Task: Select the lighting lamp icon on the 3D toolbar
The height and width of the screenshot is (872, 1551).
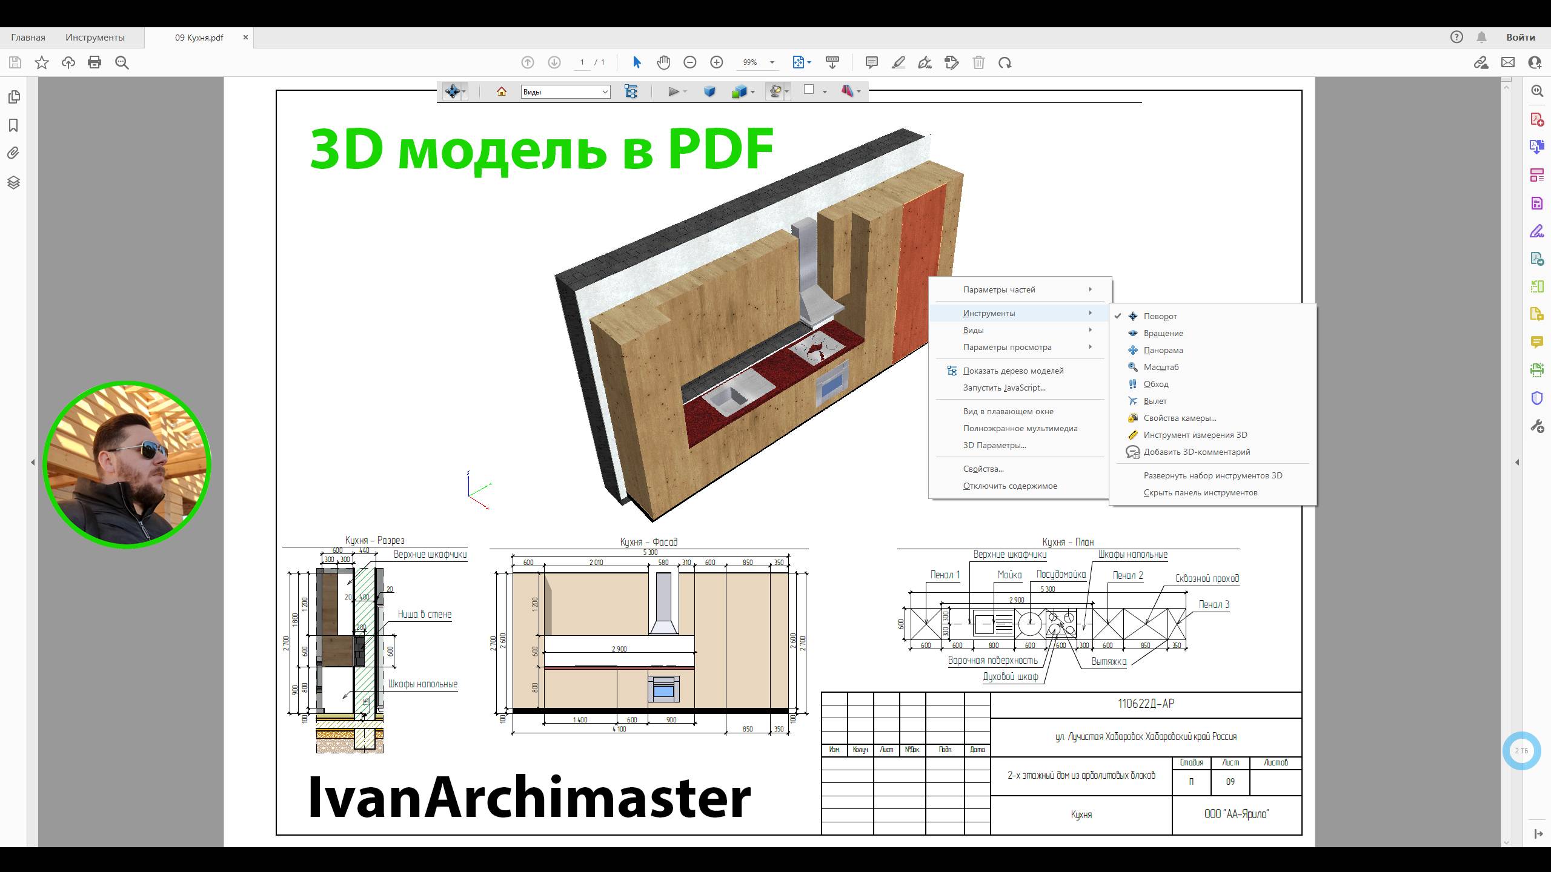Action: (x=776, y=91)
